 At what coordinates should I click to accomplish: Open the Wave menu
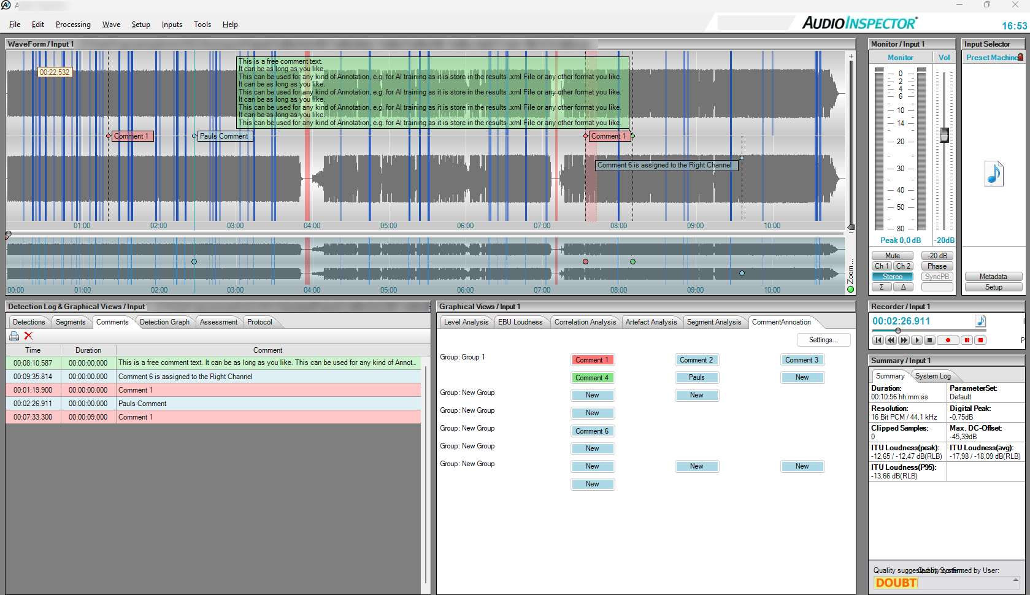111,25
